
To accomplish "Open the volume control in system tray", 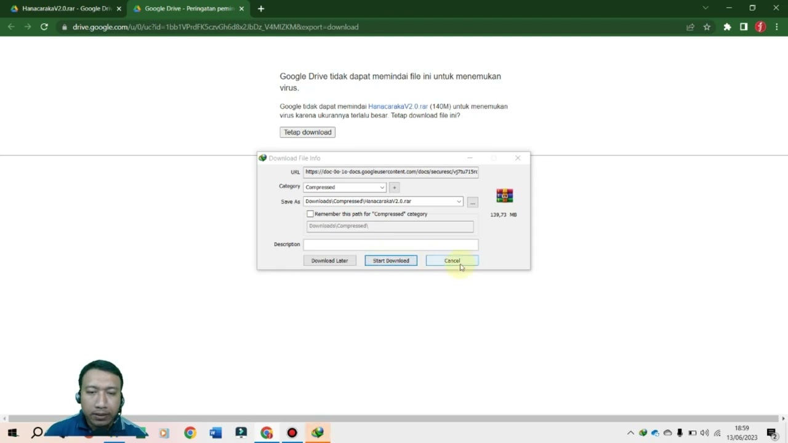I will click(704, 433).
